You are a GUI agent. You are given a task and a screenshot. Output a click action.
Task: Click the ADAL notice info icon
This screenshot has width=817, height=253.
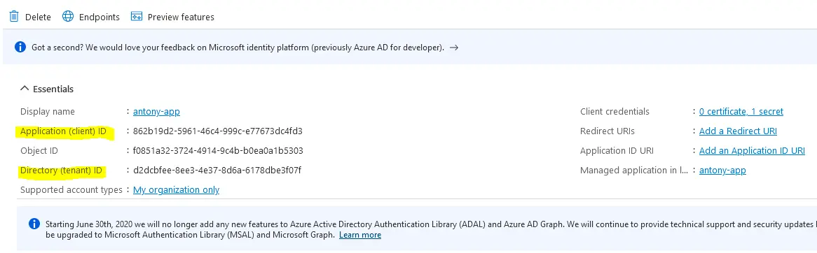(x=34, y=224)
